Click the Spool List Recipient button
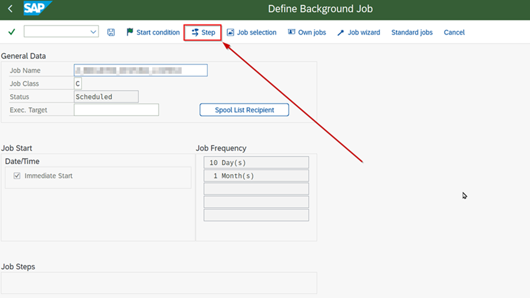Image resolution: width=530 pixels, height=298 pixels. click(x=244, y=110)
